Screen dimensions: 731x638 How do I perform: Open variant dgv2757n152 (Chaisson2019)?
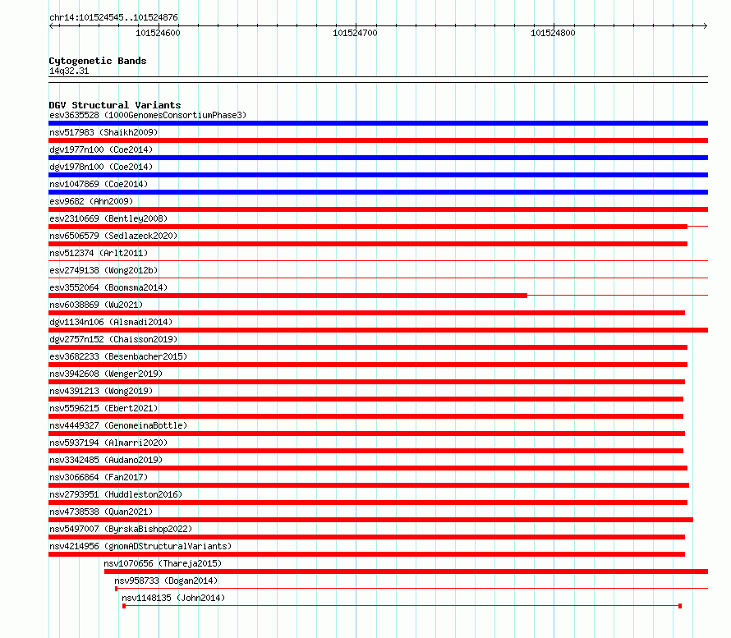coord(113,339)
